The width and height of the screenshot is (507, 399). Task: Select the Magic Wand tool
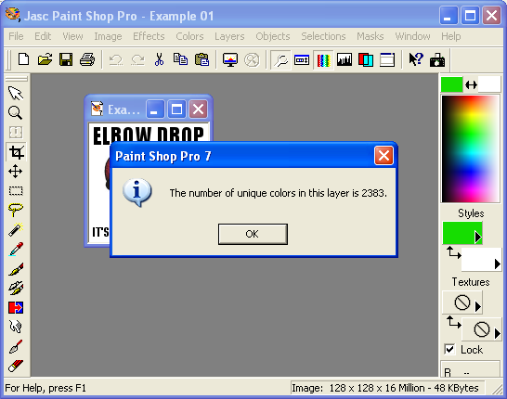coord(16,229)
